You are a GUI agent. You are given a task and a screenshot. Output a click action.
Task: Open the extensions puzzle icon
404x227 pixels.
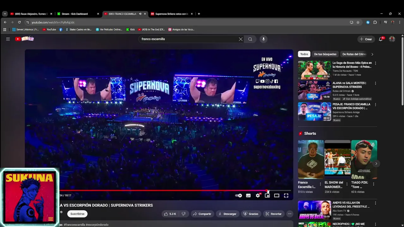click(375, 22)
